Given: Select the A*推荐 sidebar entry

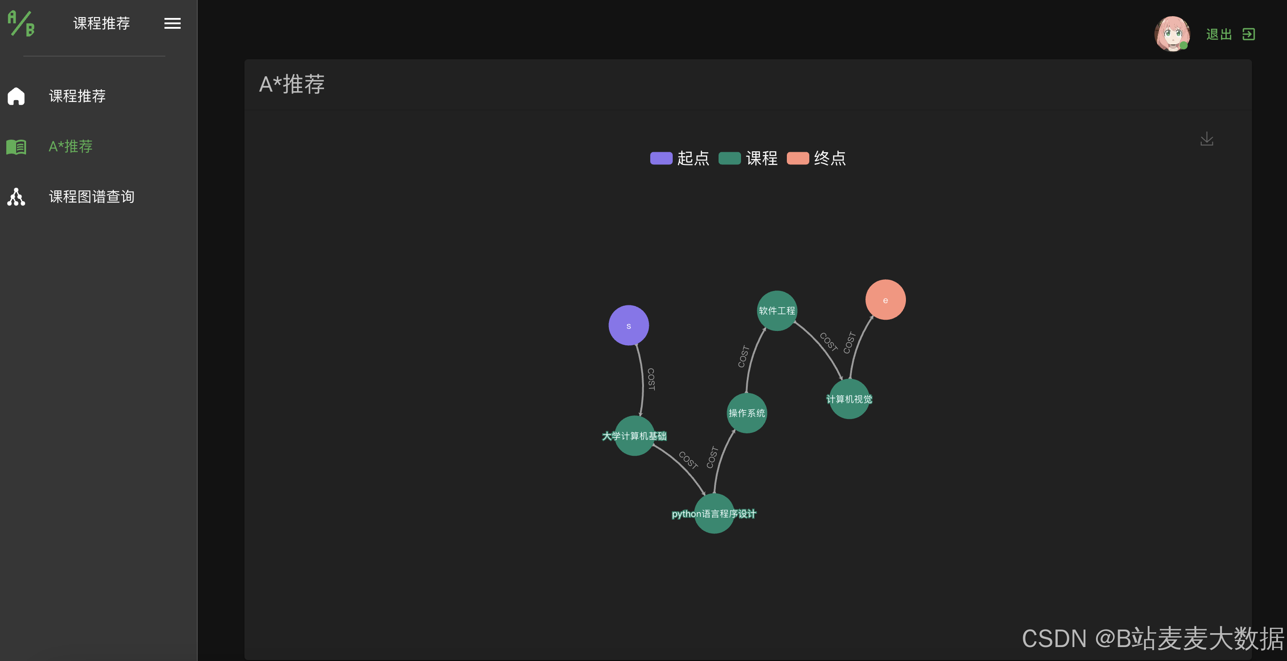Looking at the screenshot, I should point(71,147).
